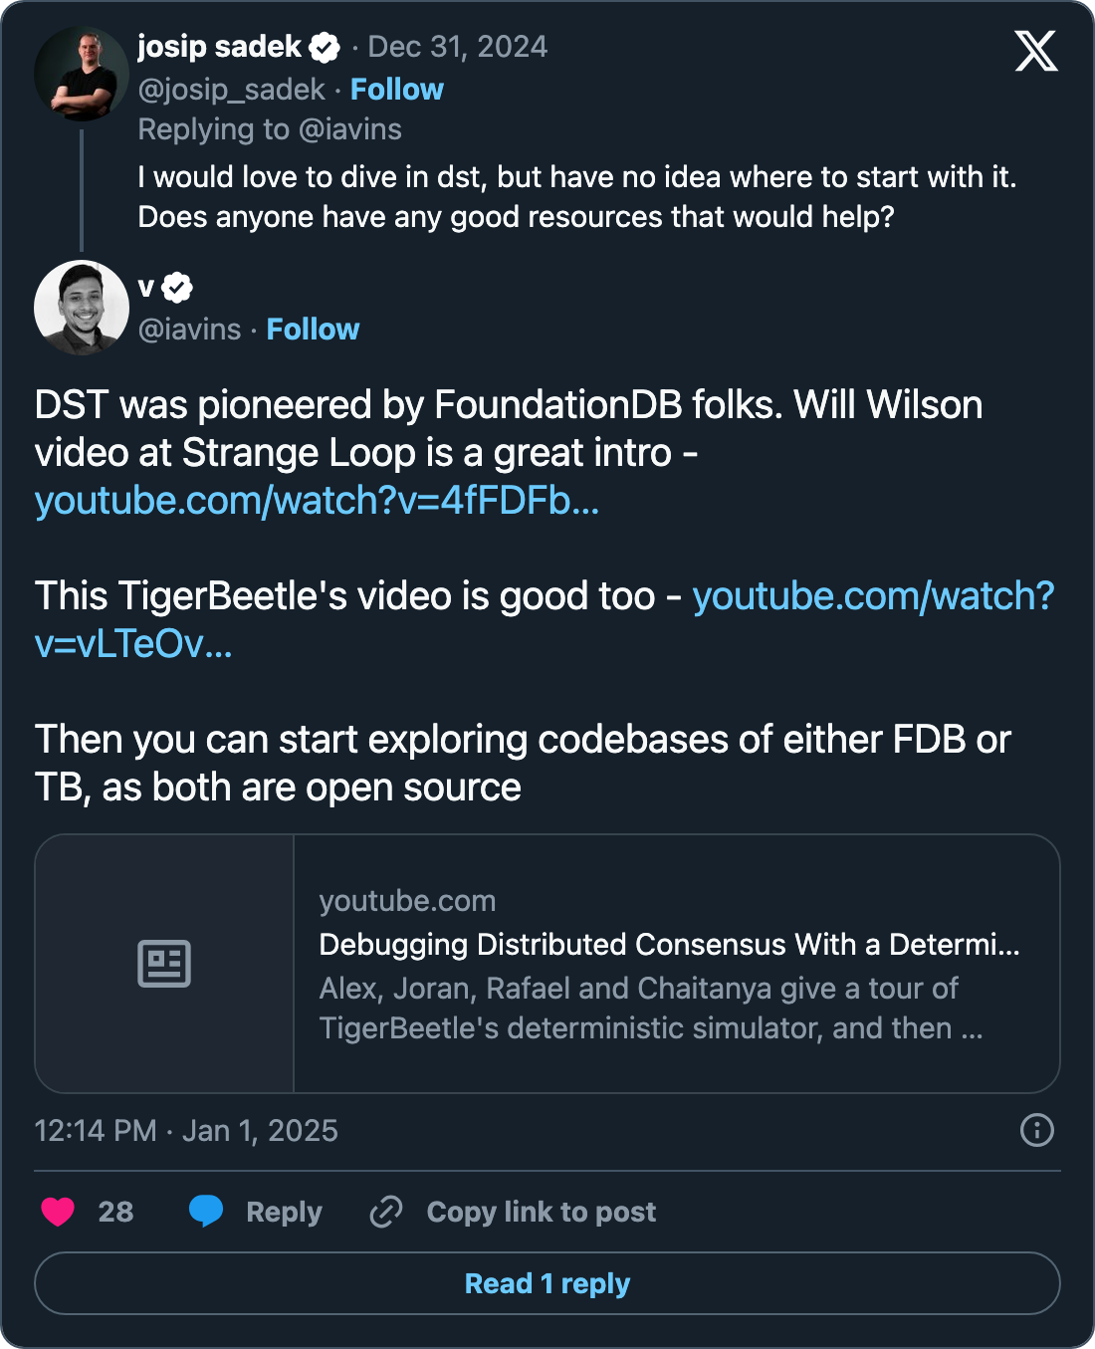
Task: Click the Copy link to post text
Action: [541, 1212]
